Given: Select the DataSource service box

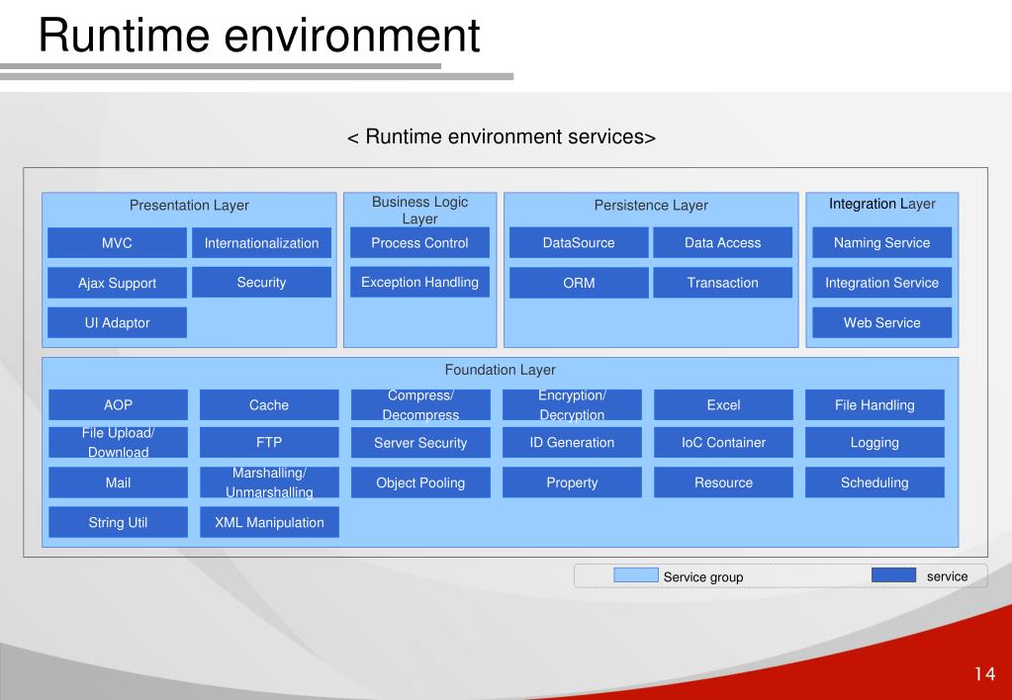Looking at the screenshot, I should 579,242.
